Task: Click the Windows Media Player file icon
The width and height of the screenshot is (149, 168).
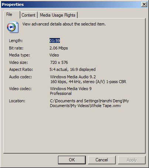Action: [x=13, y=27]
